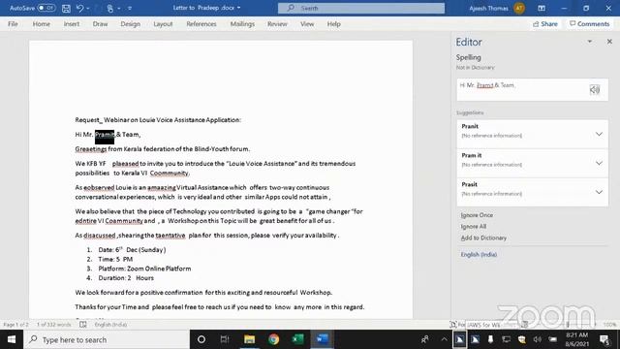Click the proofing check icon in status bar
Viewport: 620px width, 349px height.
click(x=83, y=325)
